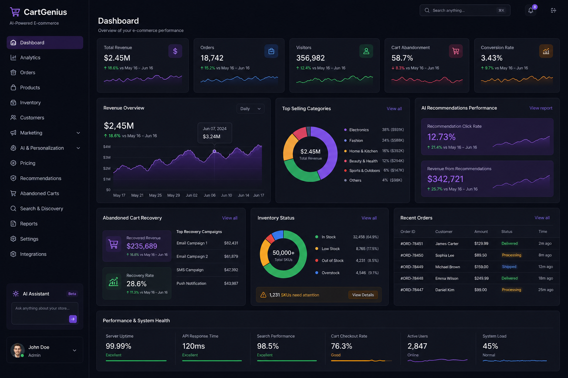
Task: Click the Search & Discovery magnifier icon
Action: coord(13,209)
